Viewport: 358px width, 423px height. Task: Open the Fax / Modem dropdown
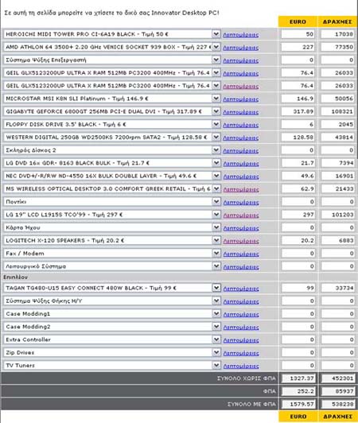pos(112,254)
